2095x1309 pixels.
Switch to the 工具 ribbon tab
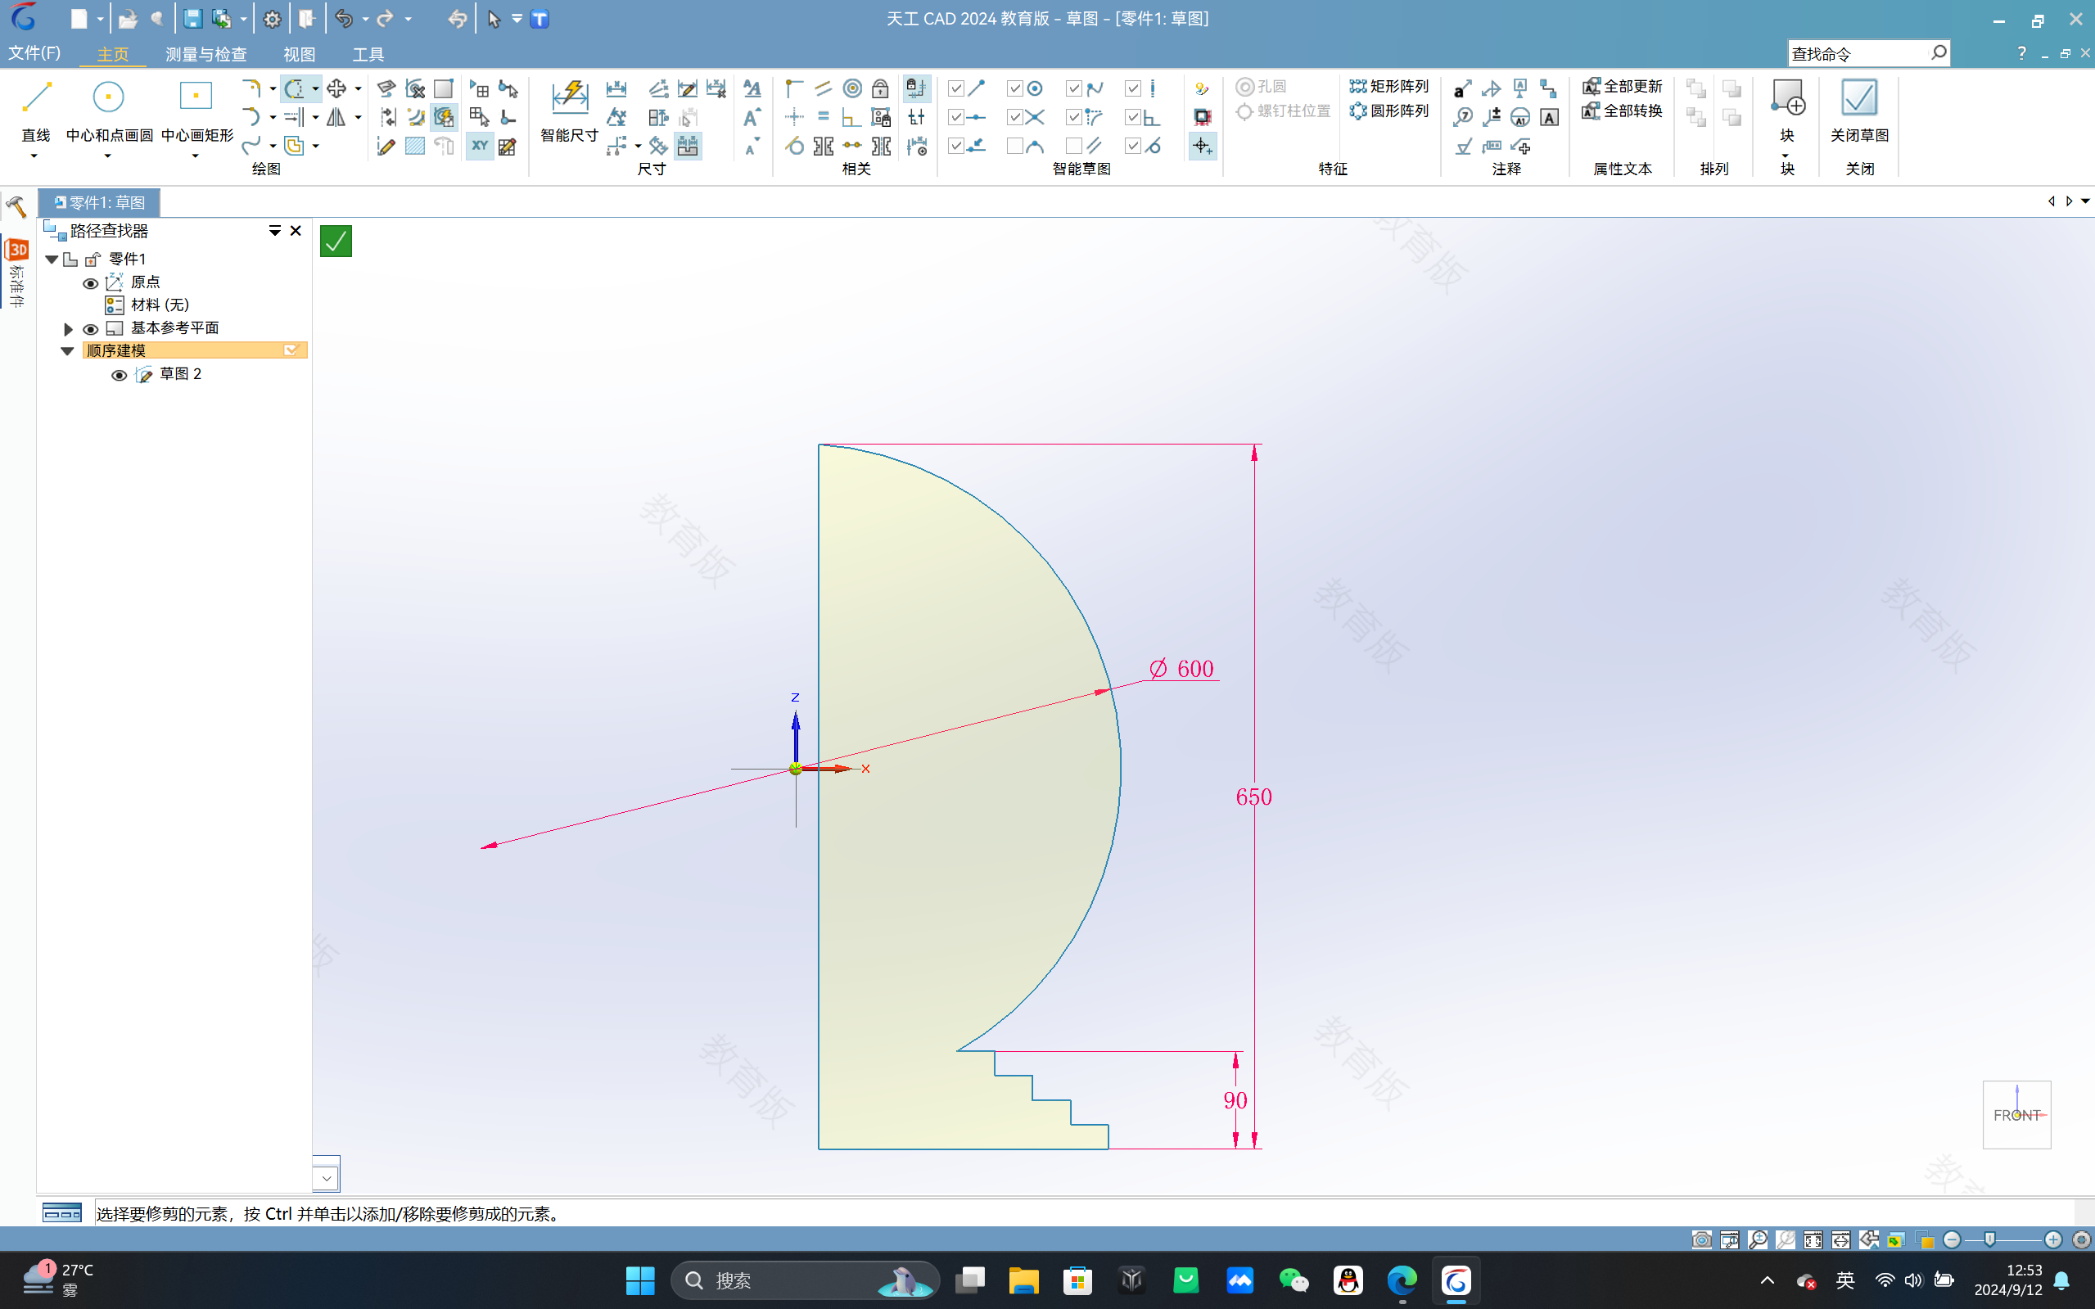(368, 54)
